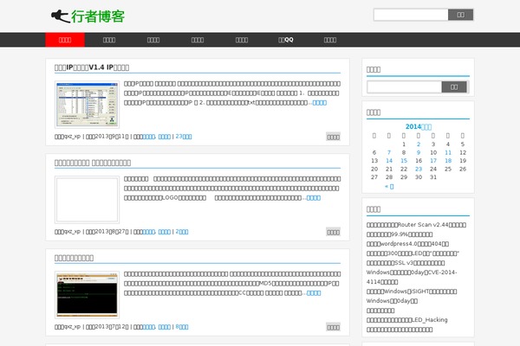Go to previous month via « link
This screenshot has height=346, width=520.
click(x=389, y=187)
